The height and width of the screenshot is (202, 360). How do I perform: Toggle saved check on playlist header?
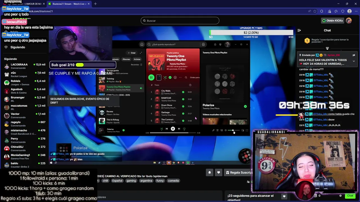(x=170, y=77)
